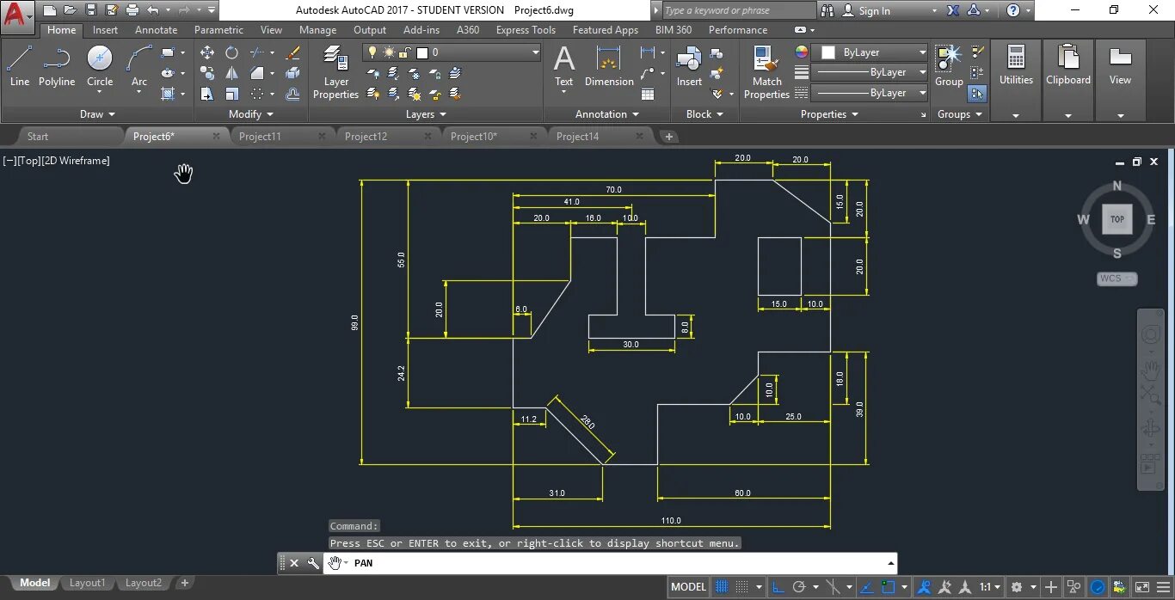Viewport: 1175px width, 600px height.
Task: Click the Group tool icon
Action: [949, 66]
